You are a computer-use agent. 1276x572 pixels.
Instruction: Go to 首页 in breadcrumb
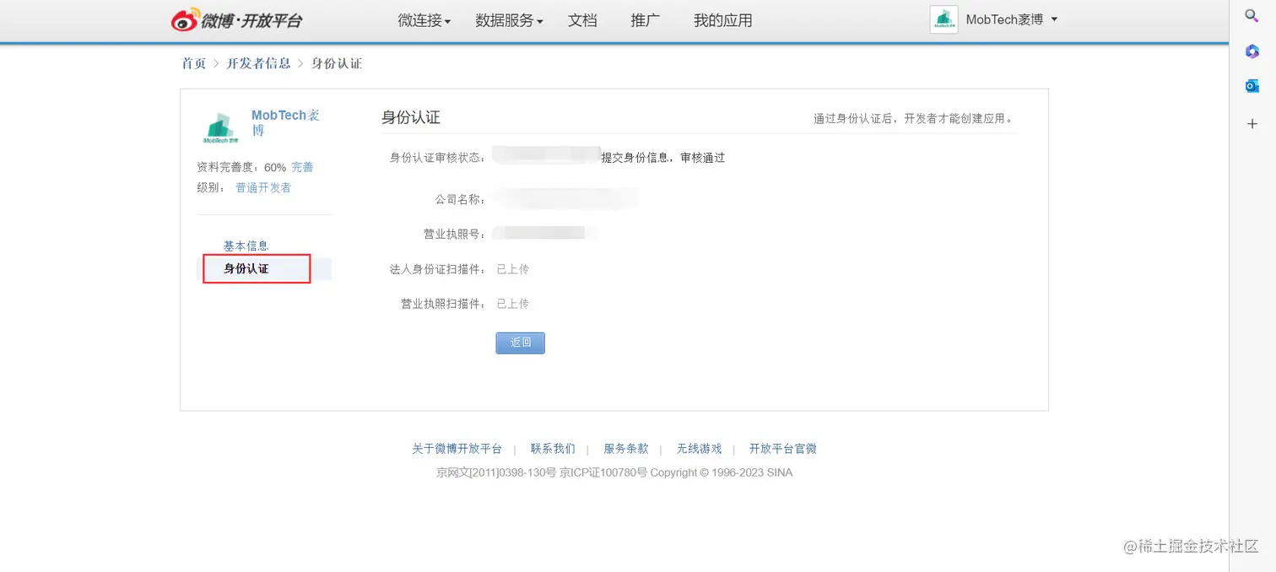click(x=193, y=63)
